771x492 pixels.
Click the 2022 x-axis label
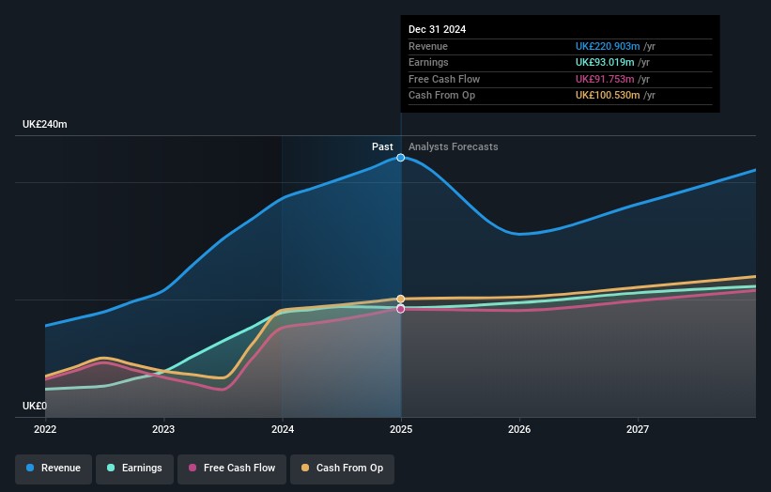coord(45,430)
